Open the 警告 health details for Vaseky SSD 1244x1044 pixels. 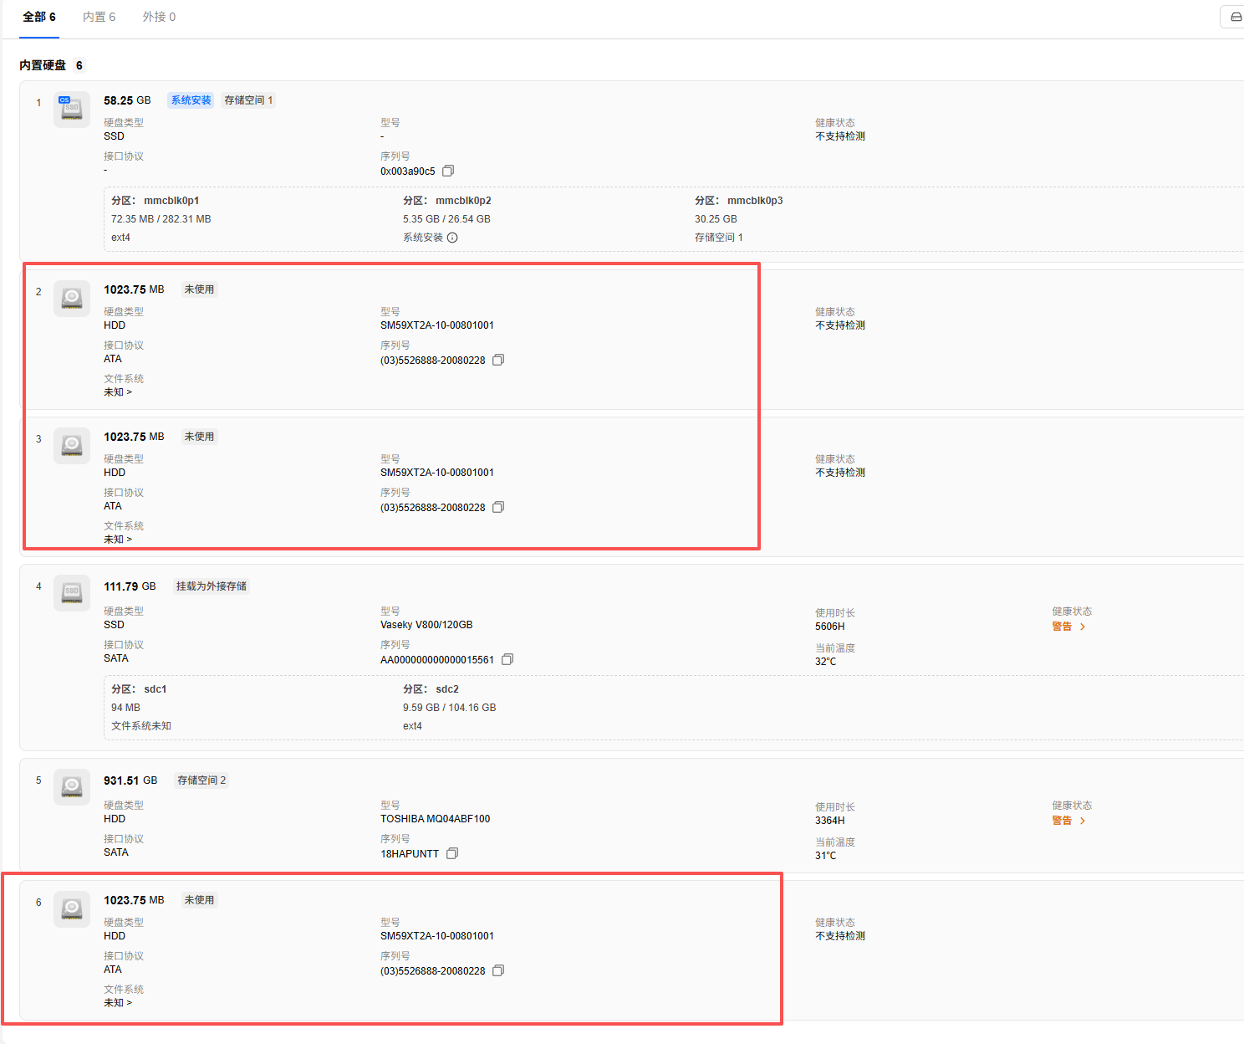1068,627
